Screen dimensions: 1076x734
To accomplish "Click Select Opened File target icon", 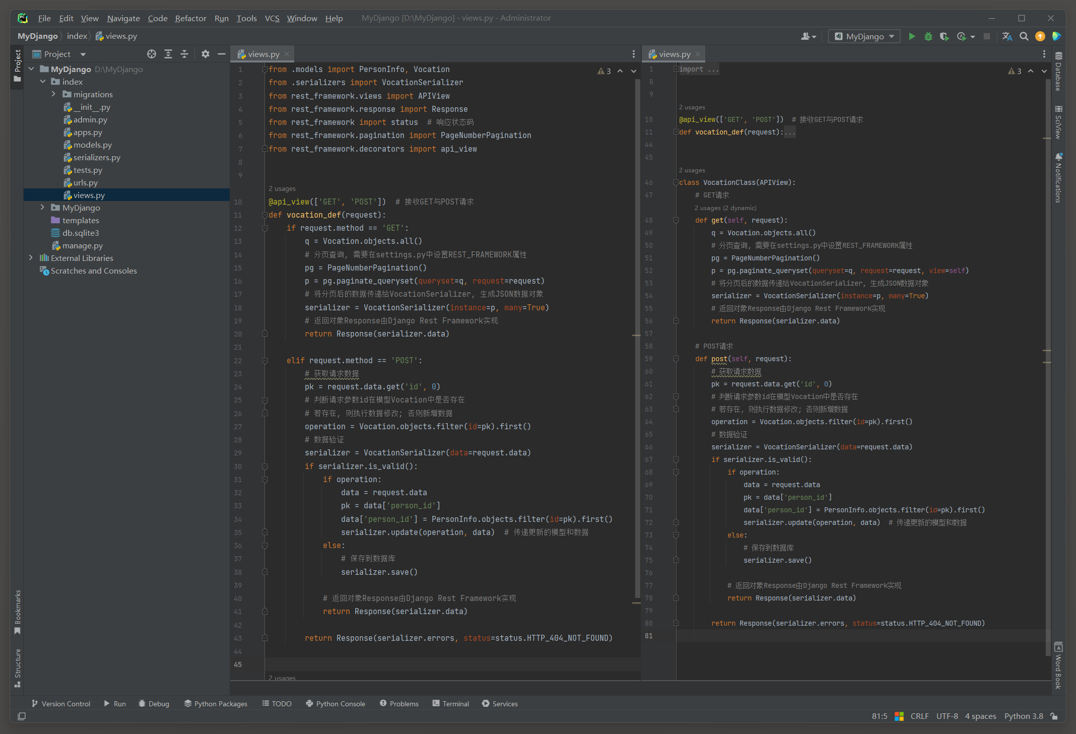I will click(151, 54).
